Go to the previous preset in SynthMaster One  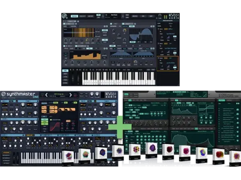[x=47, y=95]
